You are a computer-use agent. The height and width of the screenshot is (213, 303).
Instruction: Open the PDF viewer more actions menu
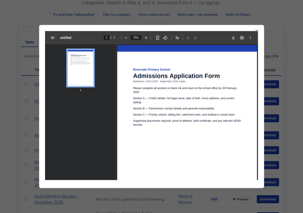(x=250, y=38)
